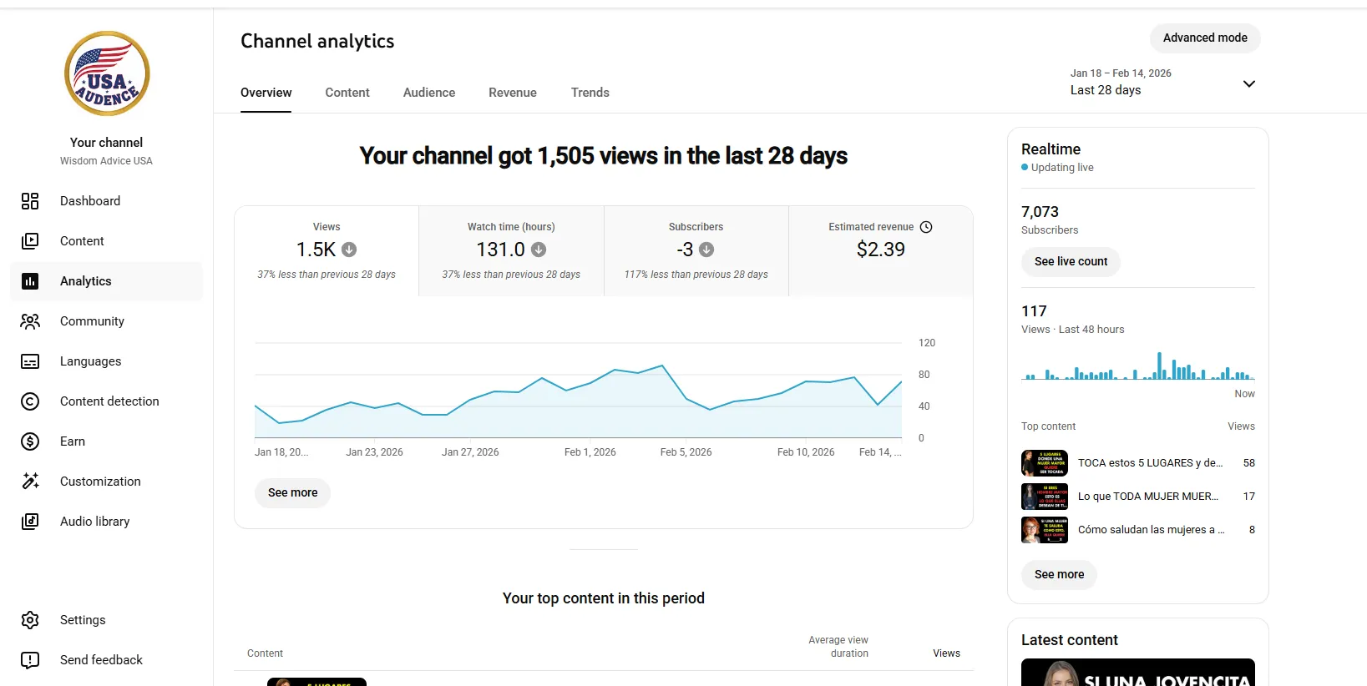The image size is (1367, 686).
Task: Open the Community people icon
Action: point(30,321)
